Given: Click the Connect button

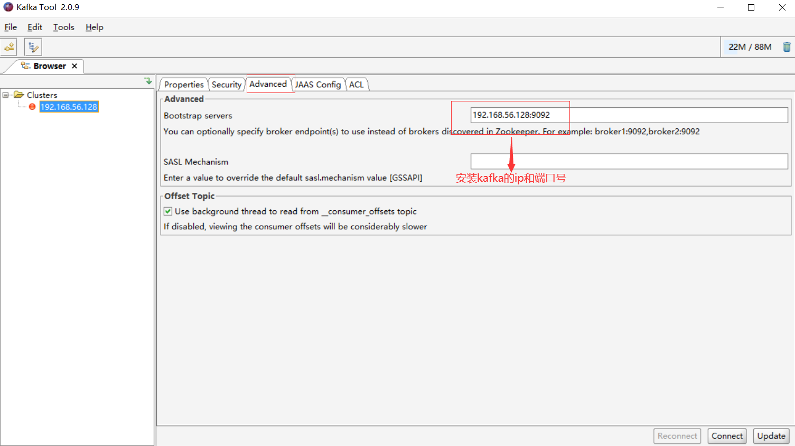Looking at the screenshot, I should point(727,436).
